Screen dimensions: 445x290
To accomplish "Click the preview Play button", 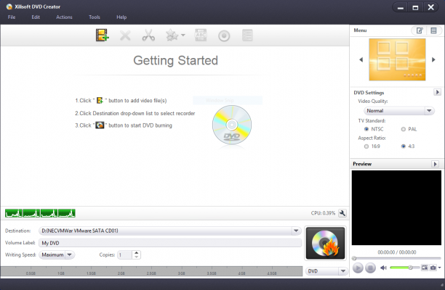I will (358, 268).
